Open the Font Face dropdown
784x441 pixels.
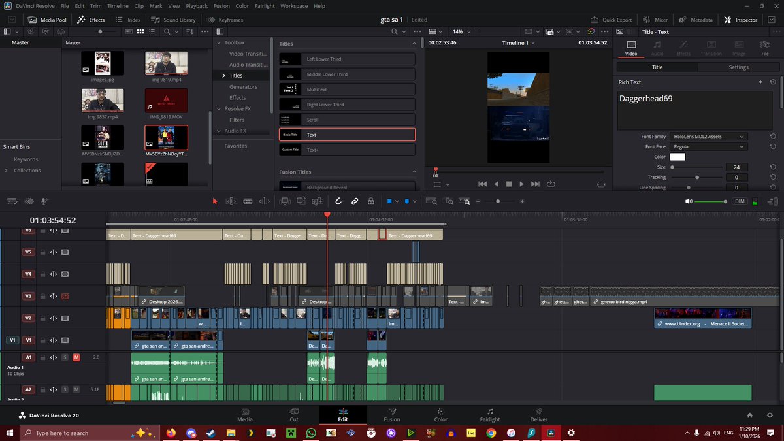[709, 146]
